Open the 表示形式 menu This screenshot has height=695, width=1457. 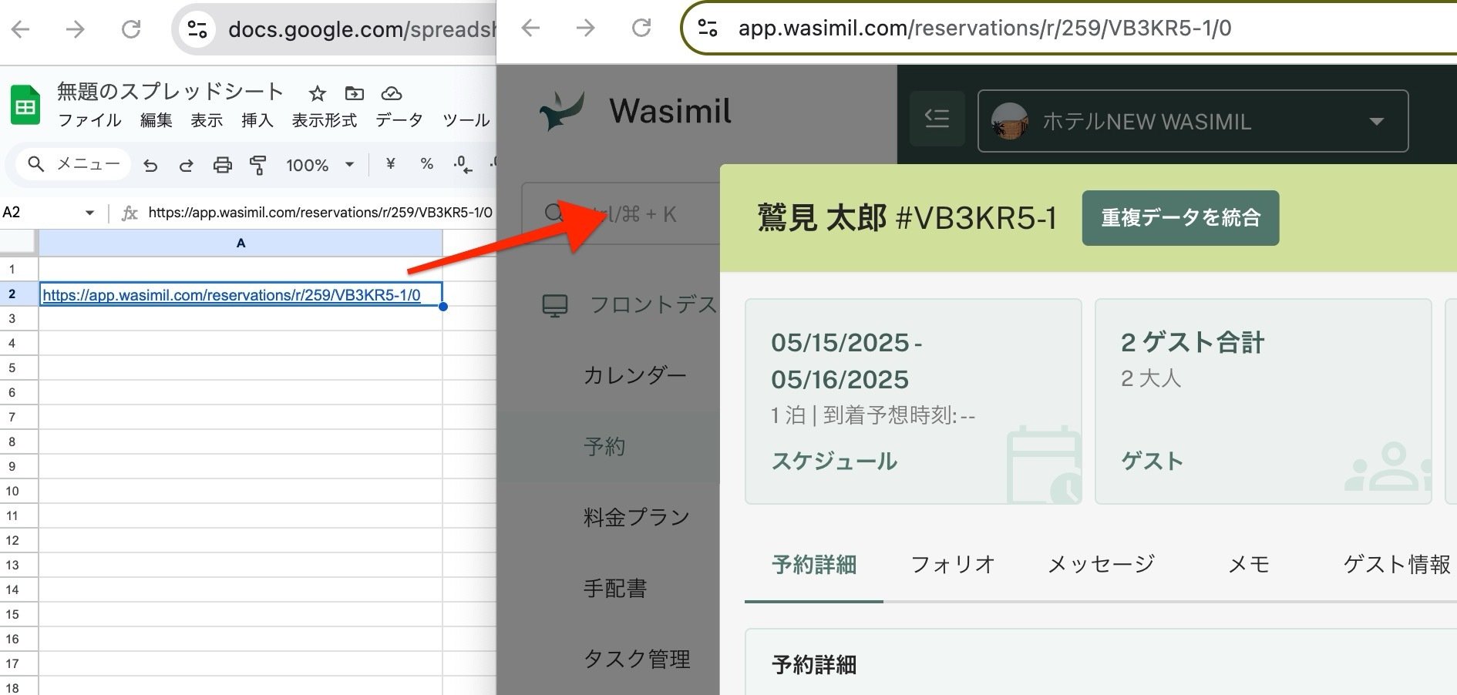325,120
